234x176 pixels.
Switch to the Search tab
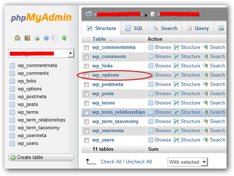click(165, 28)
